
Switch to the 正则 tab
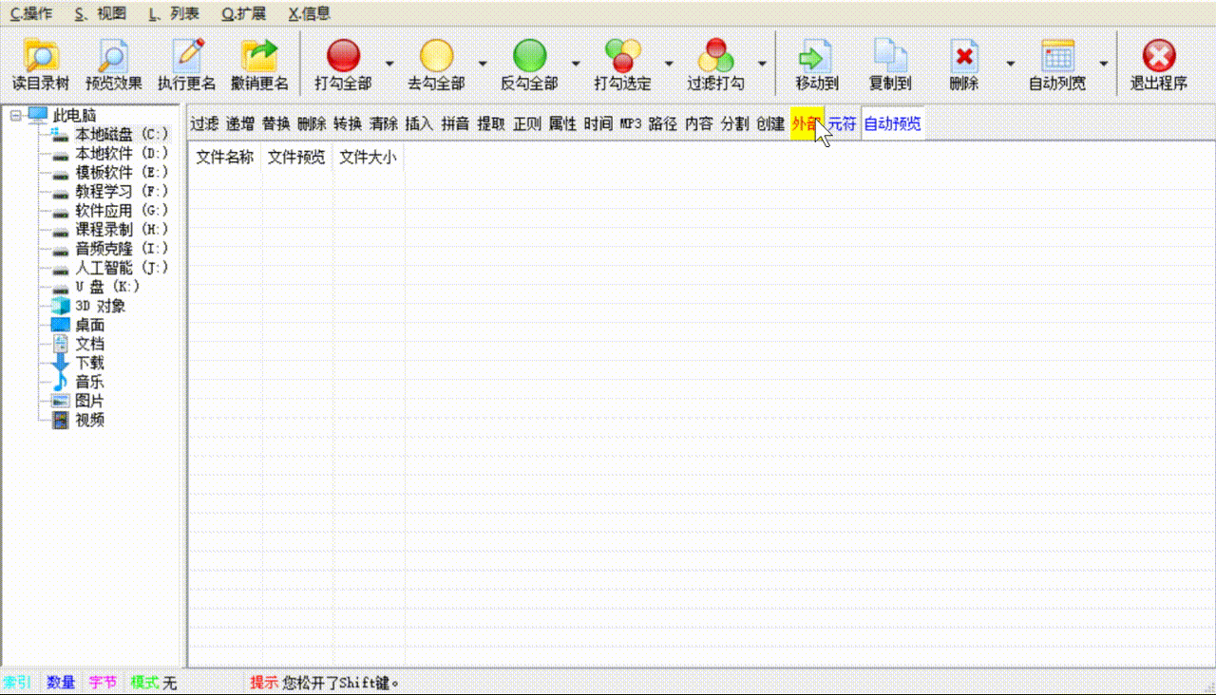pos(527,123)
